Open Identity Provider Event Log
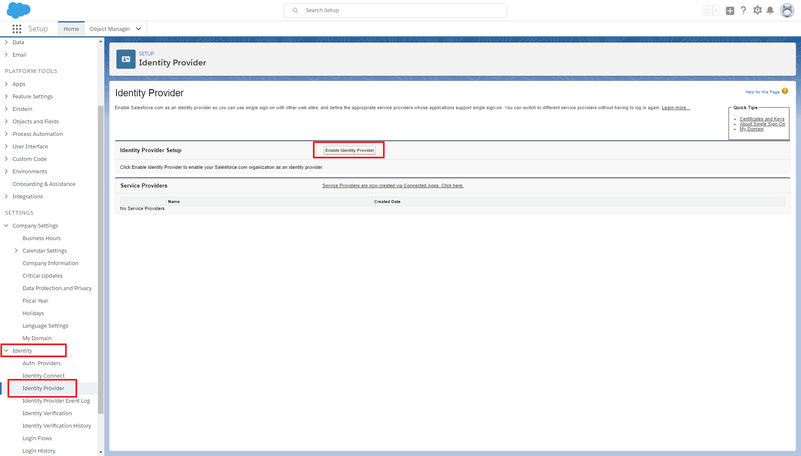 coord(56,401)
